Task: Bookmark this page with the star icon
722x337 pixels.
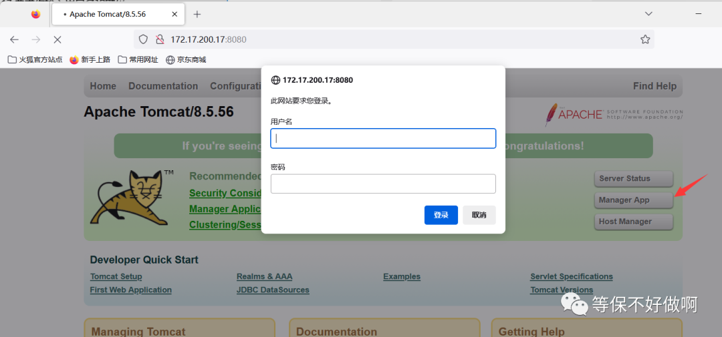Action: coord(645,39)
